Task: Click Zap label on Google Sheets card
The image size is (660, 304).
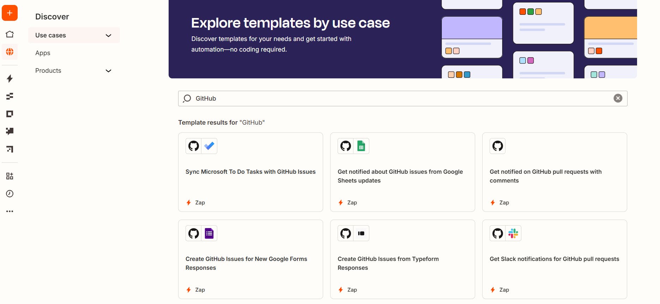Action: coord(352,202)
